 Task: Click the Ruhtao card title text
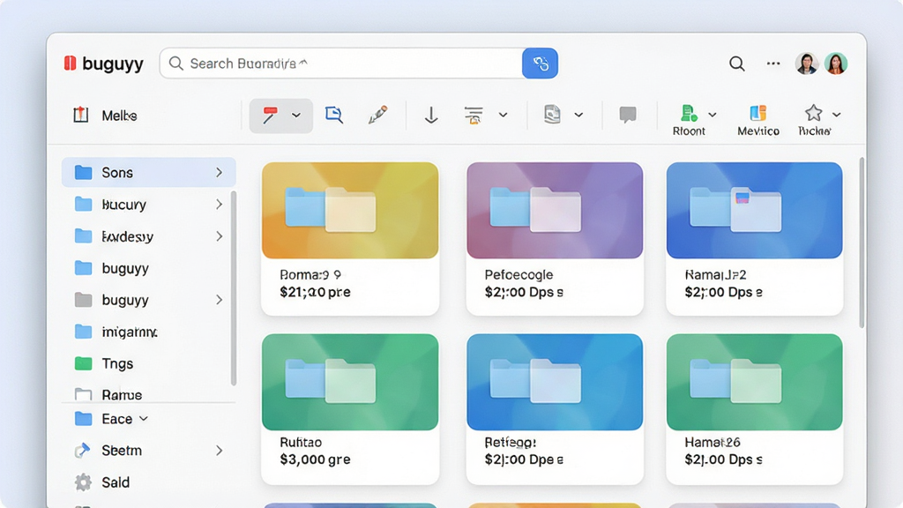pos(301,443)
